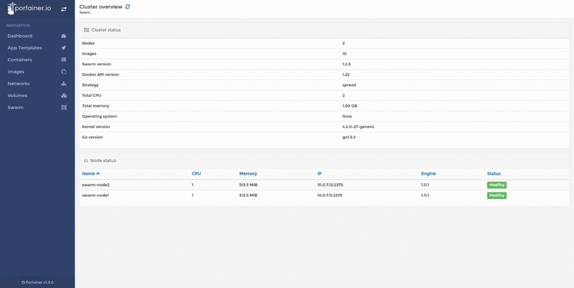The width and height of the screenshot is (574, 288).
Task: Click the portainer.io logo
Action: pyautogui.click(x=31, y=10)
